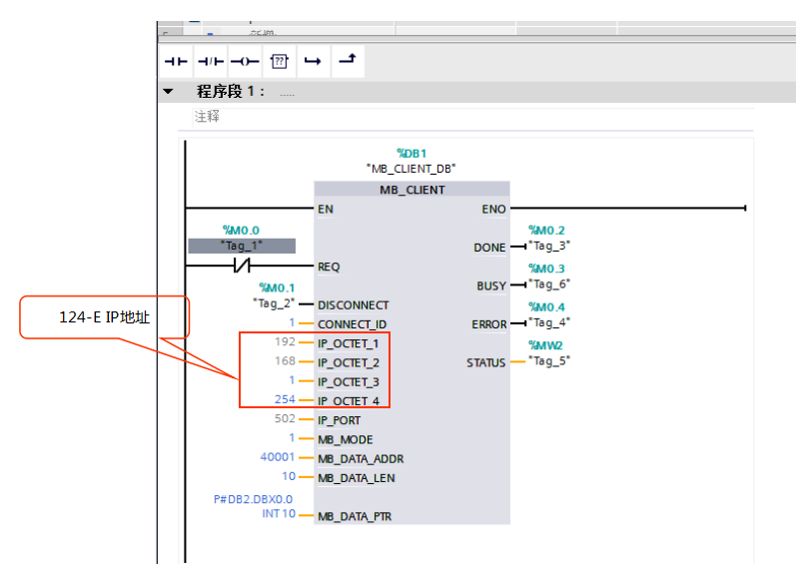Click the MB_DATA_LEN value 10
808x564 pixels.
[x=289, y=477]
